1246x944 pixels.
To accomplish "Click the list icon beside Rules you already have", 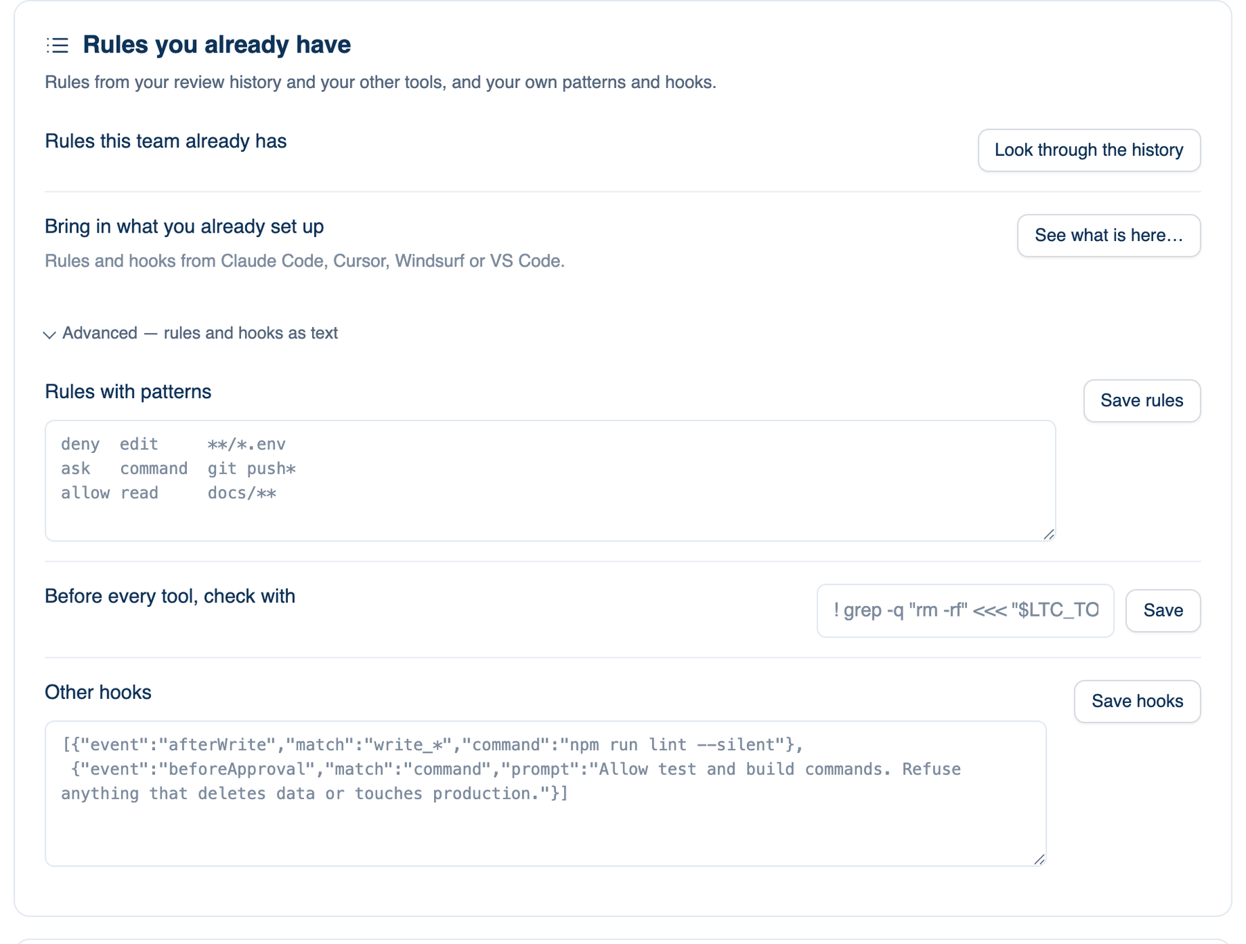I will [57, 46].
